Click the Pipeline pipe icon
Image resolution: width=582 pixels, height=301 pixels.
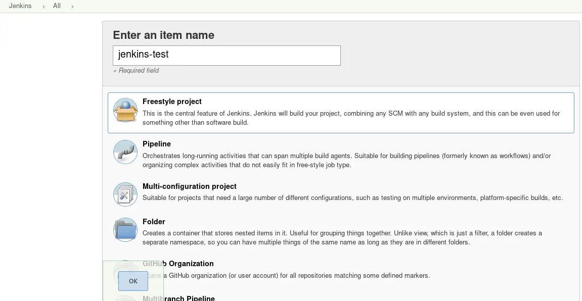click(x=125, y=152)
